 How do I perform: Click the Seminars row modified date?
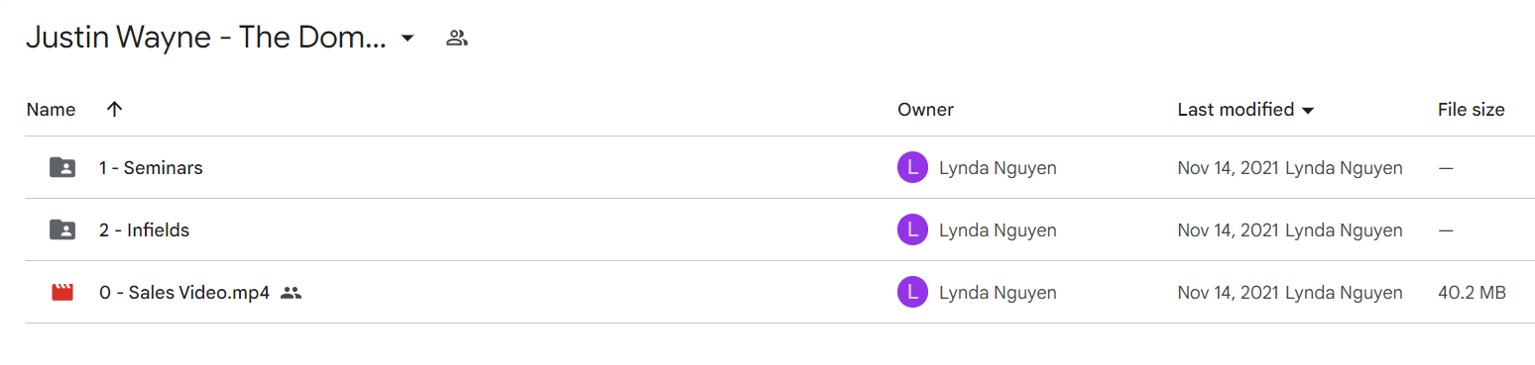(x=1229, y=168)
